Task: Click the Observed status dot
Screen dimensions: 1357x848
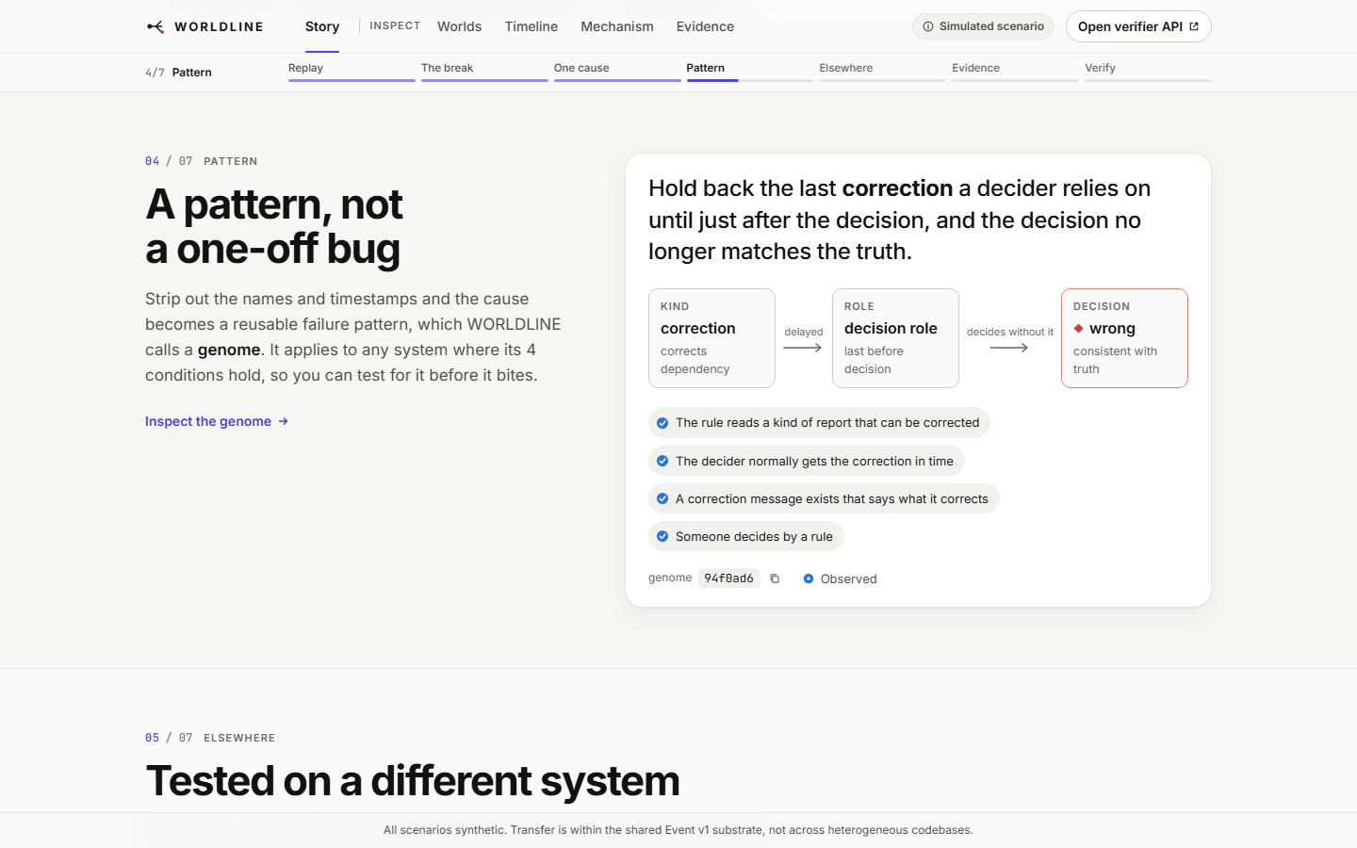Action: [809, 579]
